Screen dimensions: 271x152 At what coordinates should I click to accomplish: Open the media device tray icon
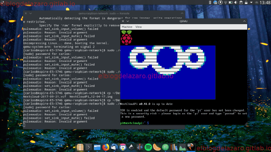[x=210, y=2]
